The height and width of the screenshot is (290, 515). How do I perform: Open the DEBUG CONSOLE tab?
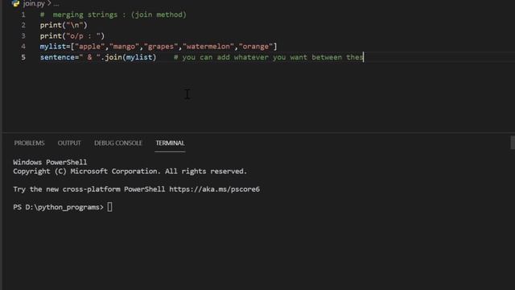[118, 143]
